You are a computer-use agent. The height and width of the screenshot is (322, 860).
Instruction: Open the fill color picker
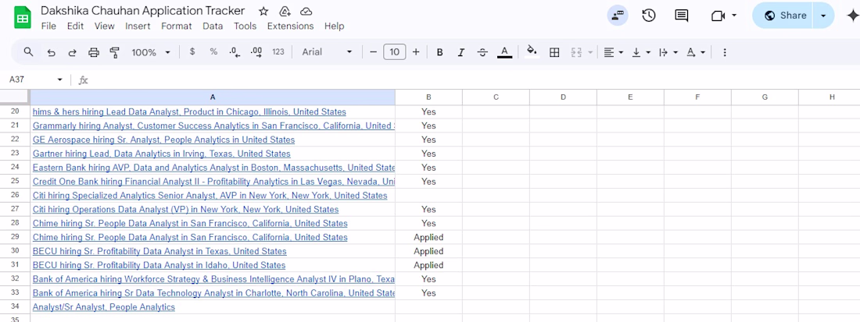click(x=532, y=52)
